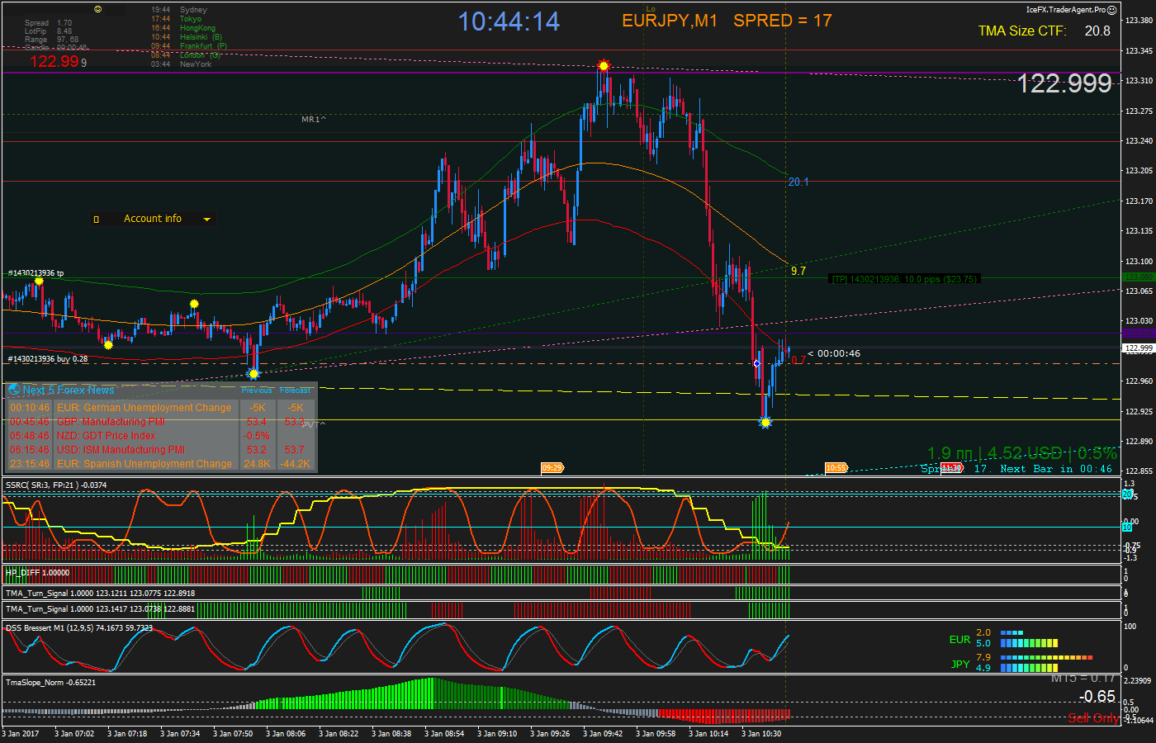
Task: Click the orange 10:55 time marker
Action: pos(836,468)
